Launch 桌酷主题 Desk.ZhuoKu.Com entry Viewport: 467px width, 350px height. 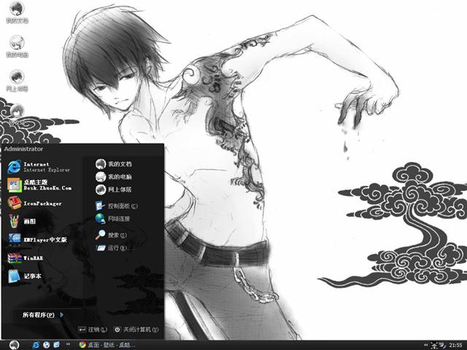click(40, 184)
